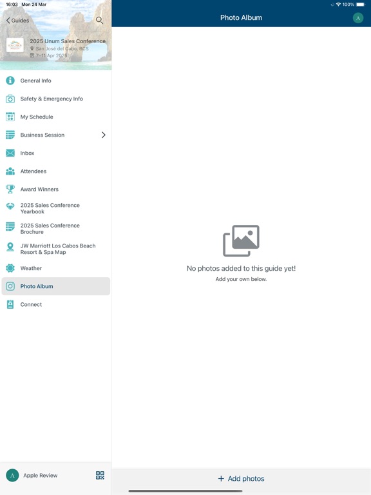The width and height of the screenshot is (371, 495).
Task: Click the Photo Album camera icon
Action: [x=10, y=286]
